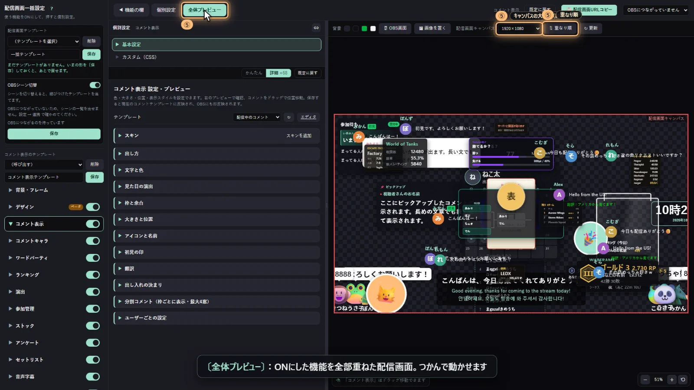The image size is (694, 390).
Task: Pick the dark gray background swatch
Action: (x=347, y=29)
